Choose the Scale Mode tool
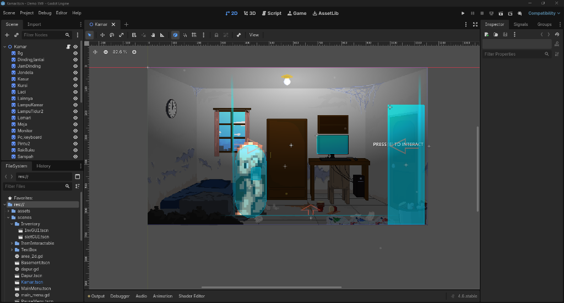 point(121,35)
